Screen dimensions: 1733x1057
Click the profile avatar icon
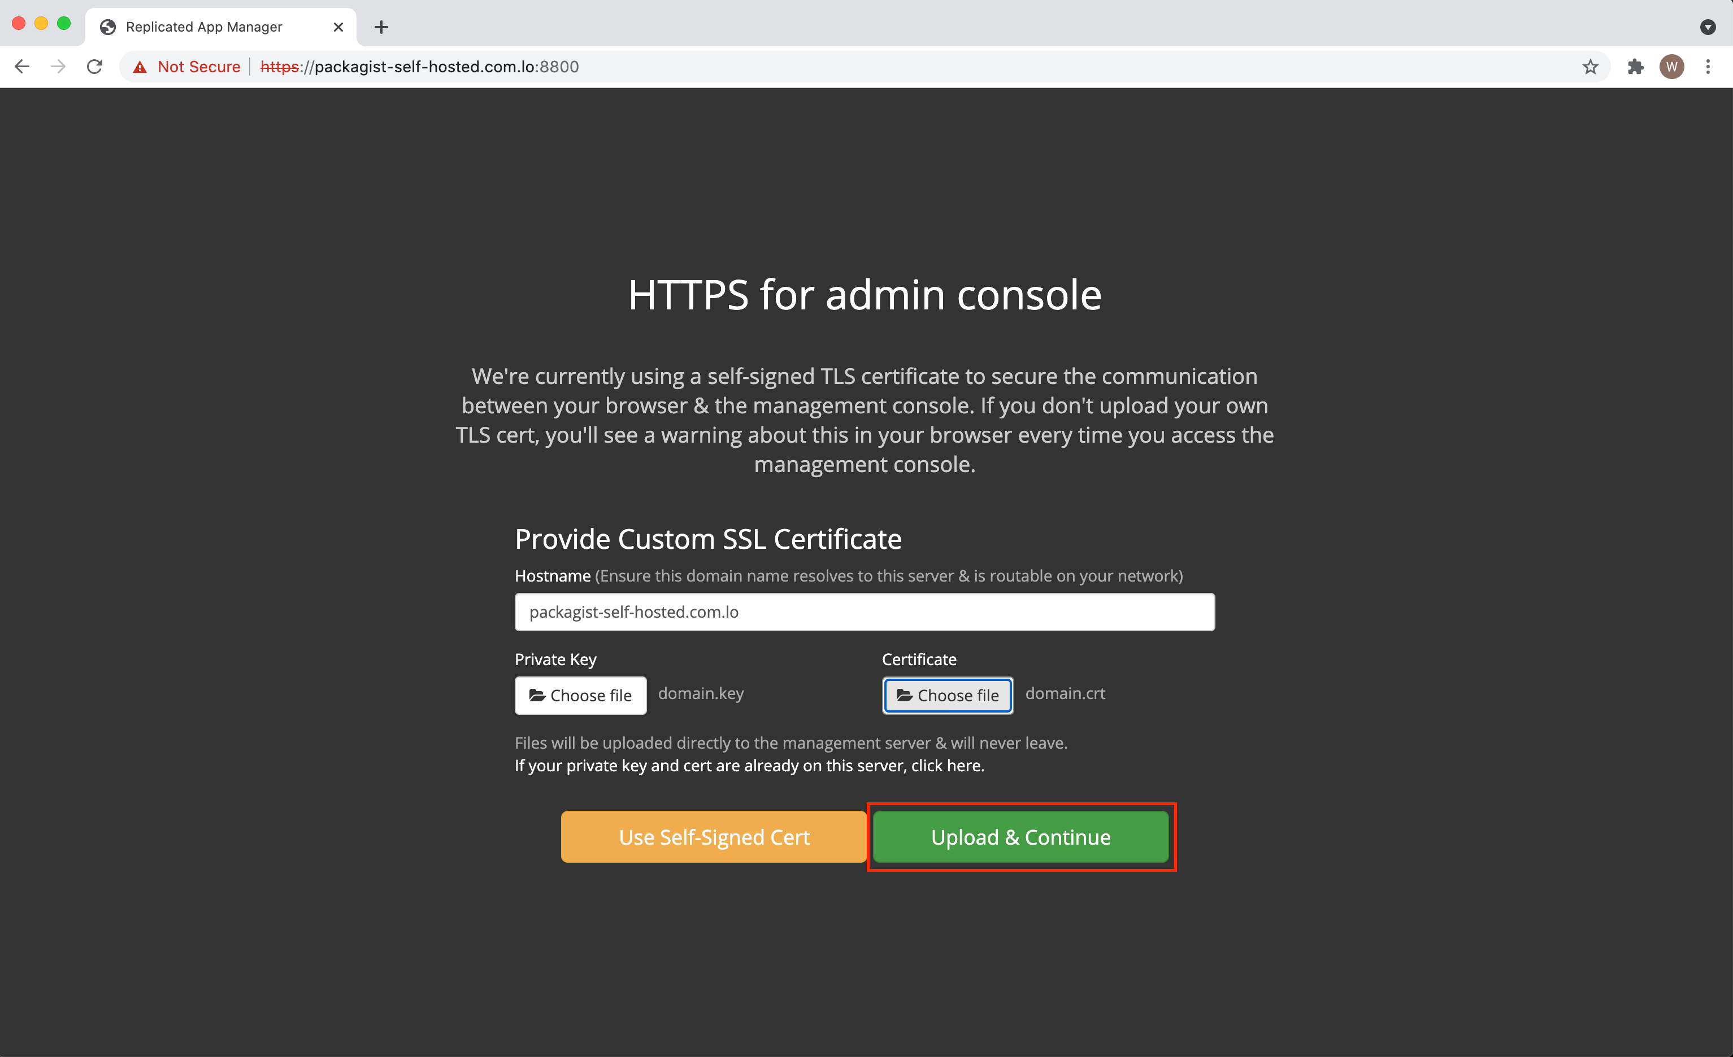tap(1673, 67)
